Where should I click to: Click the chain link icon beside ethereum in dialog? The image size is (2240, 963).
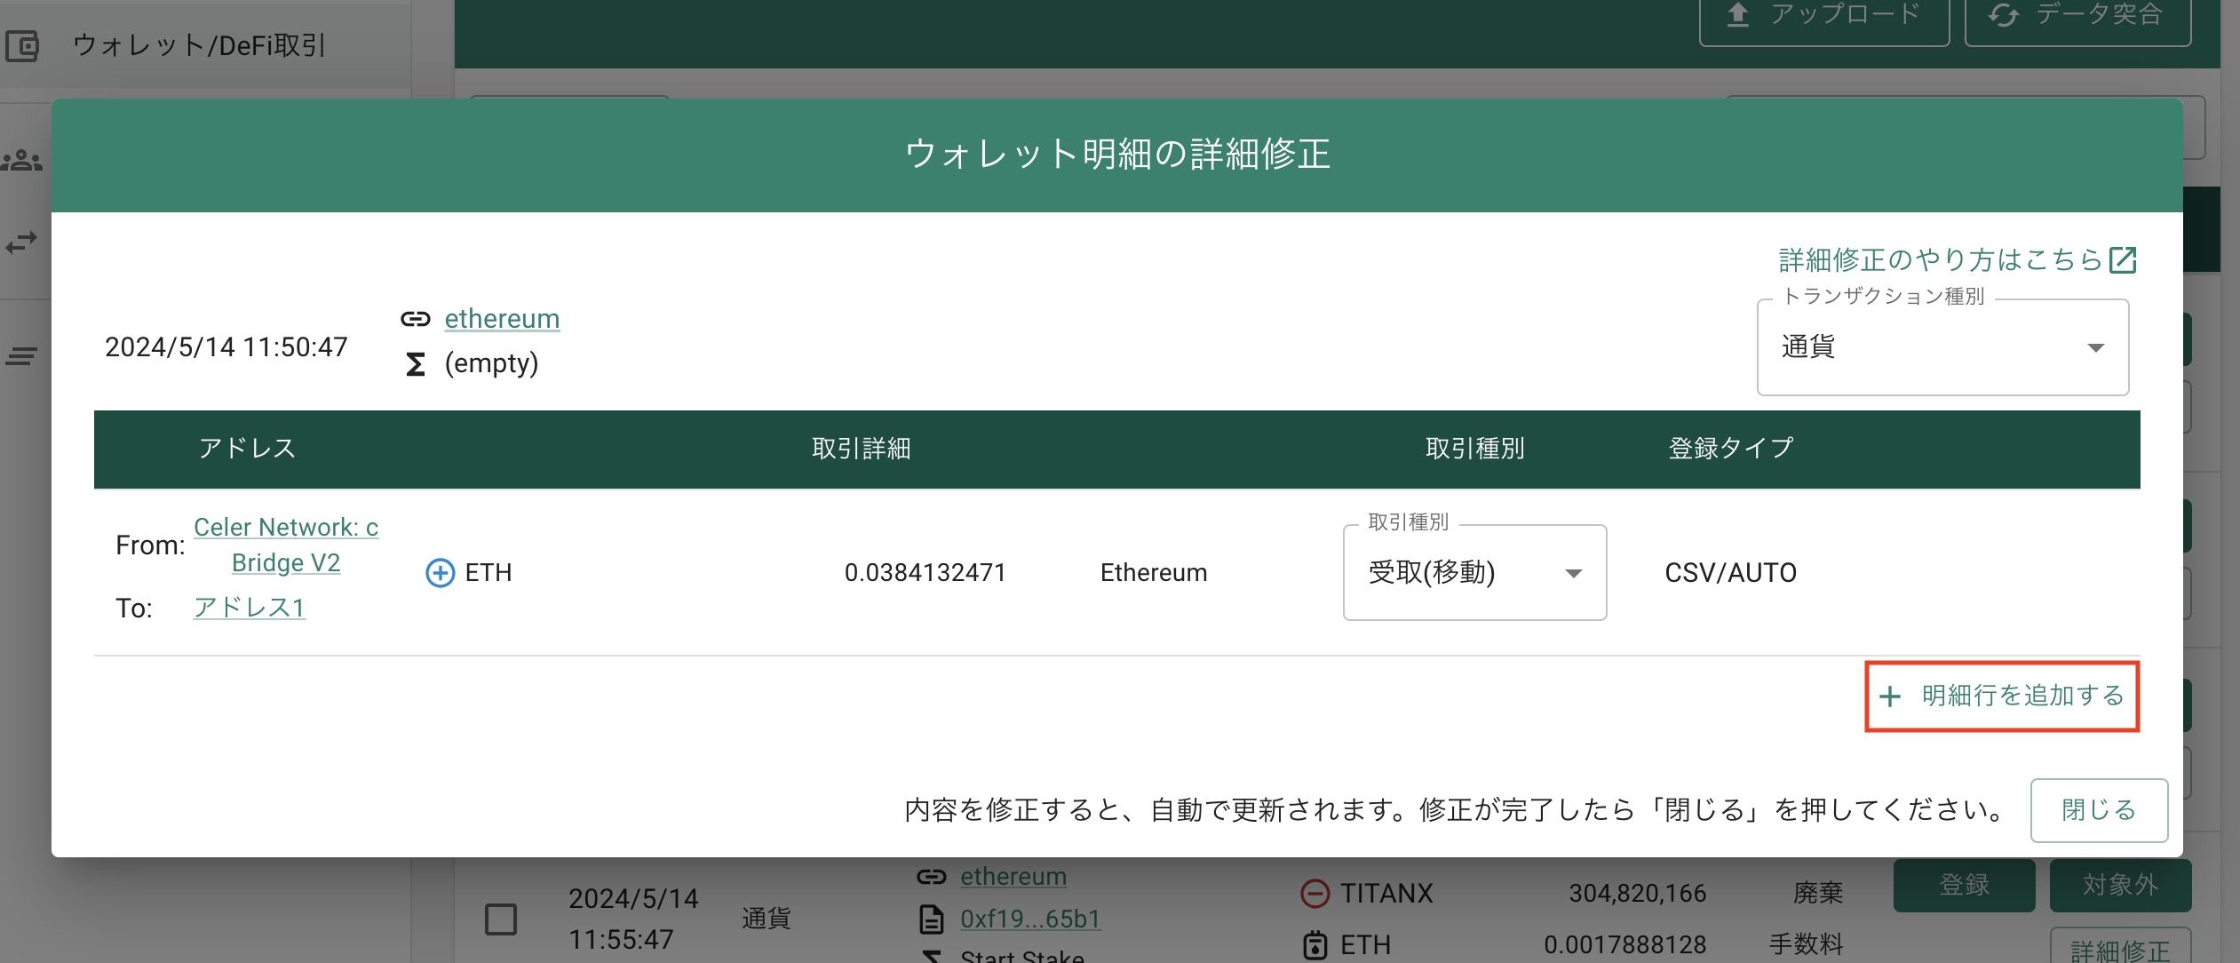click(415, 318)
